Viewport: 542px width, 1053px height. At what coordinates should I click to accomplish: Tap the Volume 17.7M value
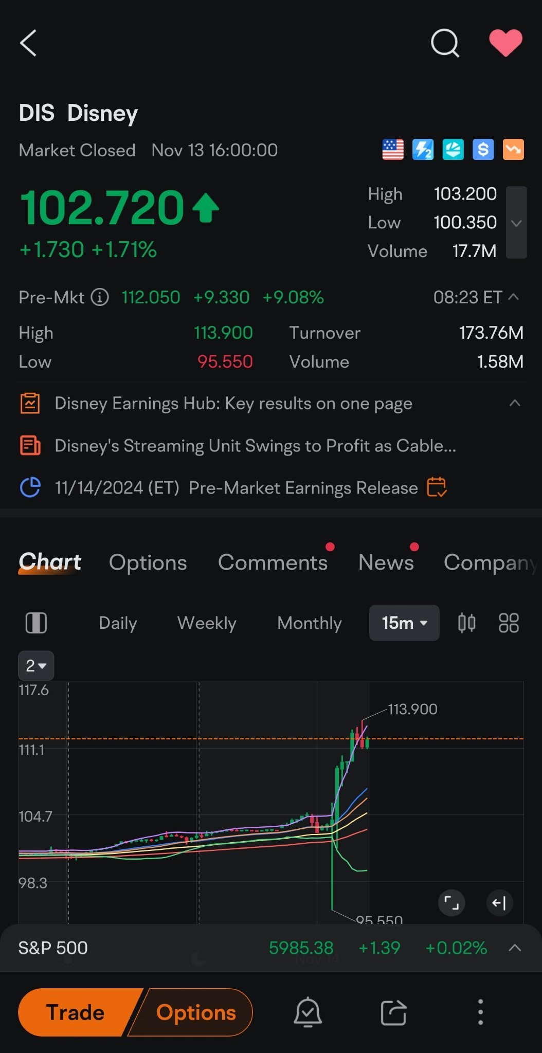pos(474,251)
